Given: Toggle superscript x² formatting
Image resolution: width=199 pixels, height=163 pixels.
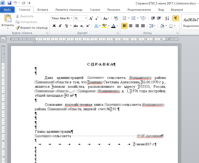Looking at the screenshot, I should tap(88, 26).
